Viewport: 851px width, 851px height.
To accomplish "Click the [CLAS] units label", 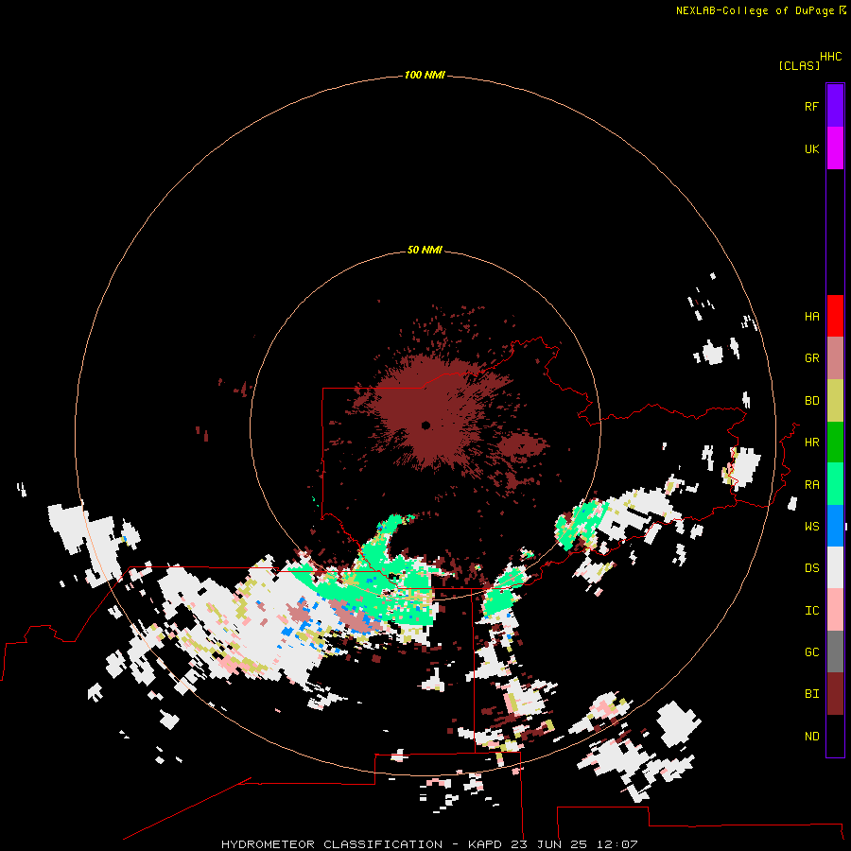I will point(799,65).
